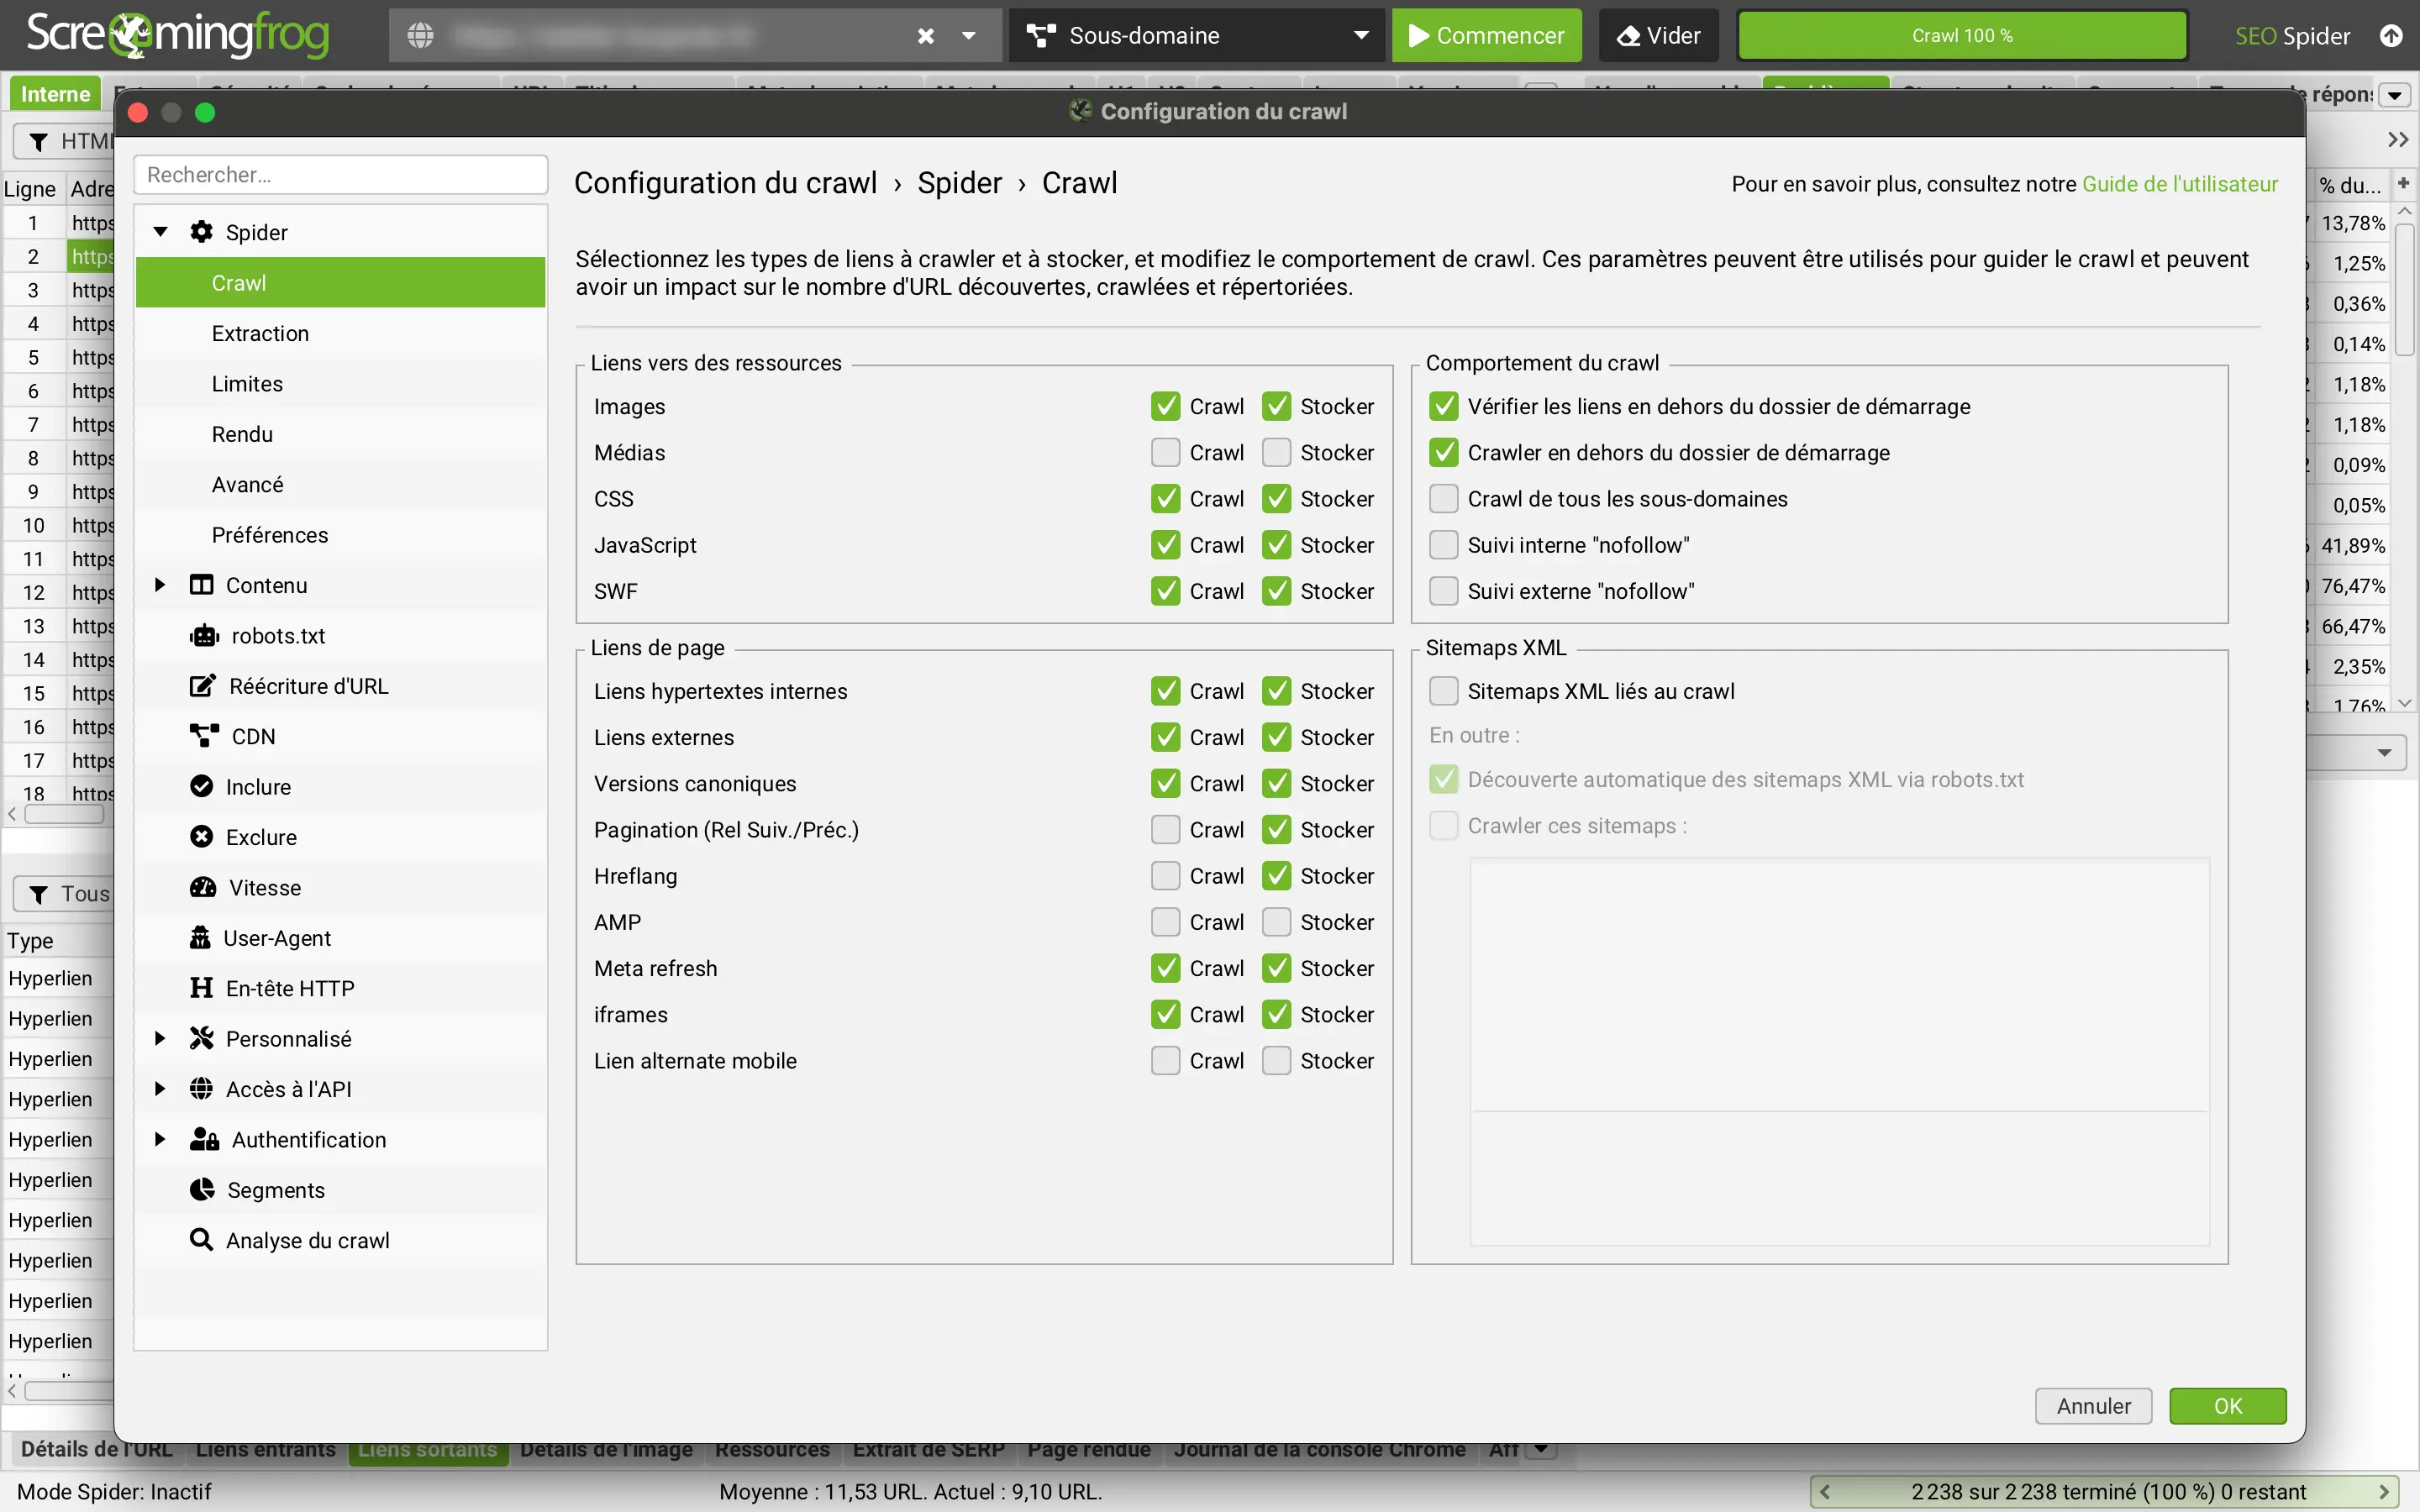This screenshot has height=1512, width=2420.
Task: Click the Tous filter funnel icon
Action: [x=39, y=894]
